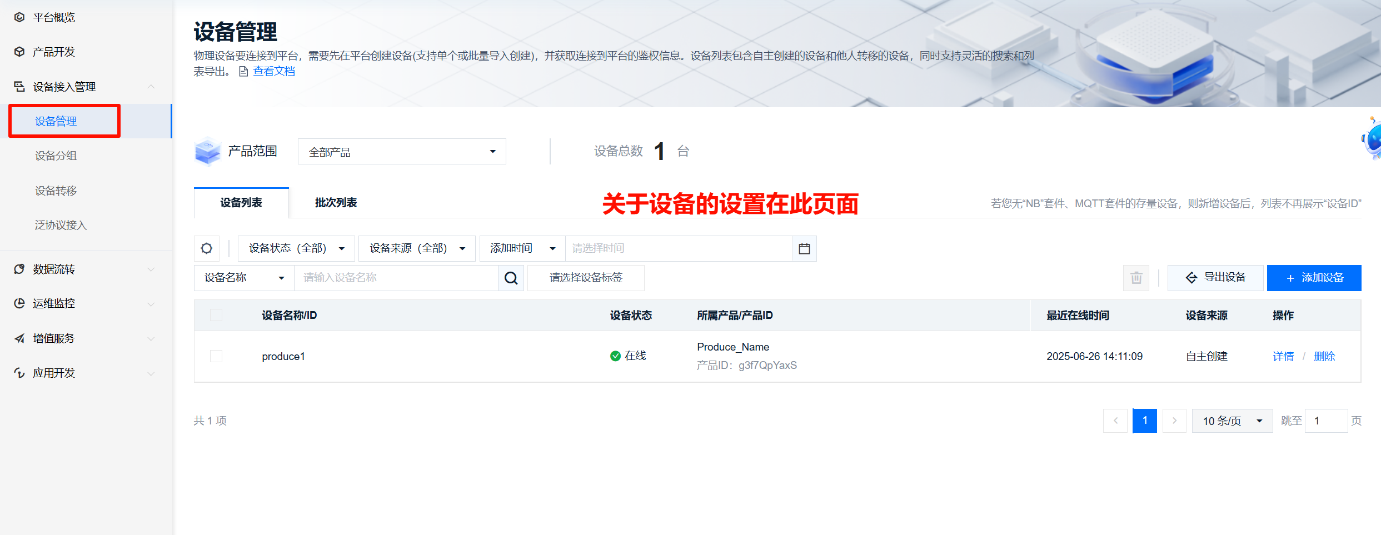Open 详情 link for produce1
The width and height of the screenshot is (1381, 535).
1283,357
